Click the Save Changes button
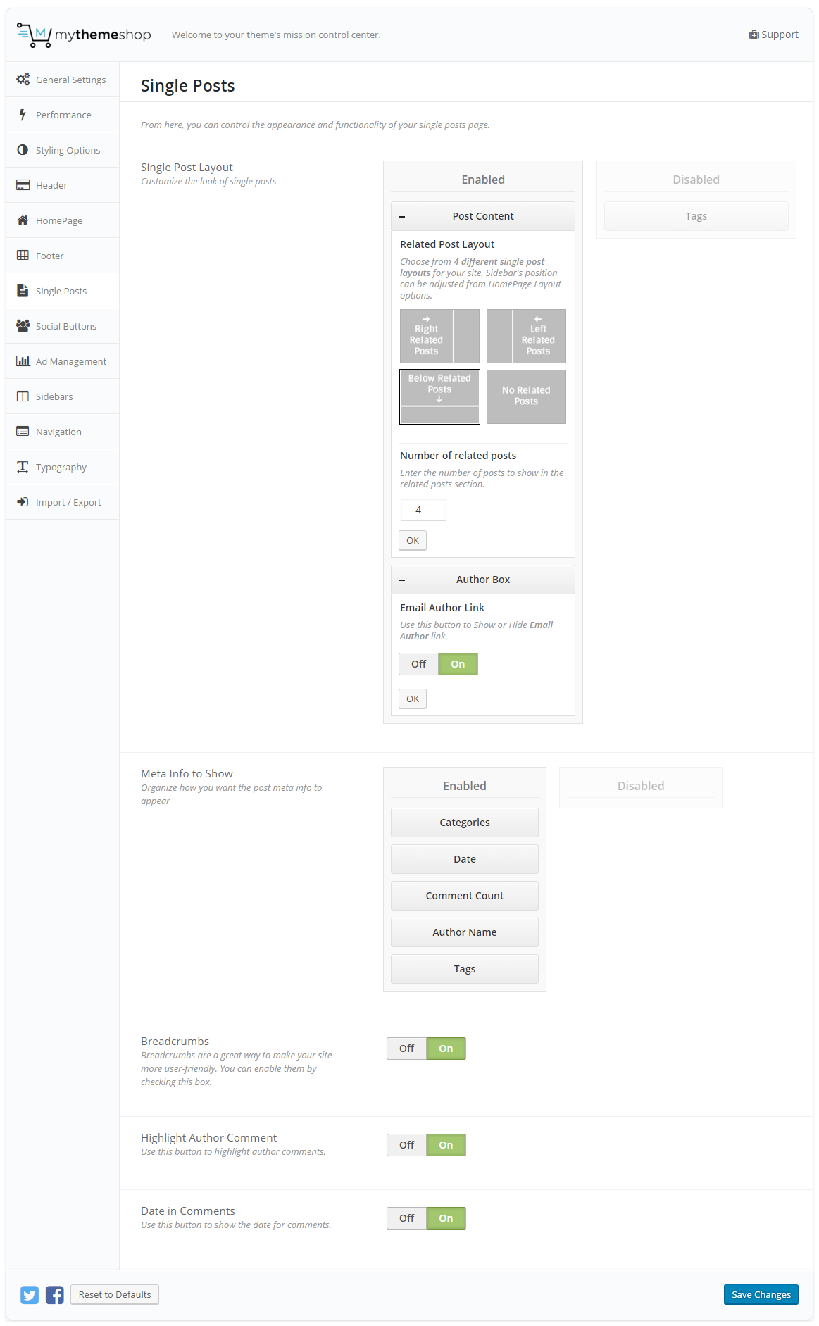The image size is (819, 1326). tap(761, 1294)
